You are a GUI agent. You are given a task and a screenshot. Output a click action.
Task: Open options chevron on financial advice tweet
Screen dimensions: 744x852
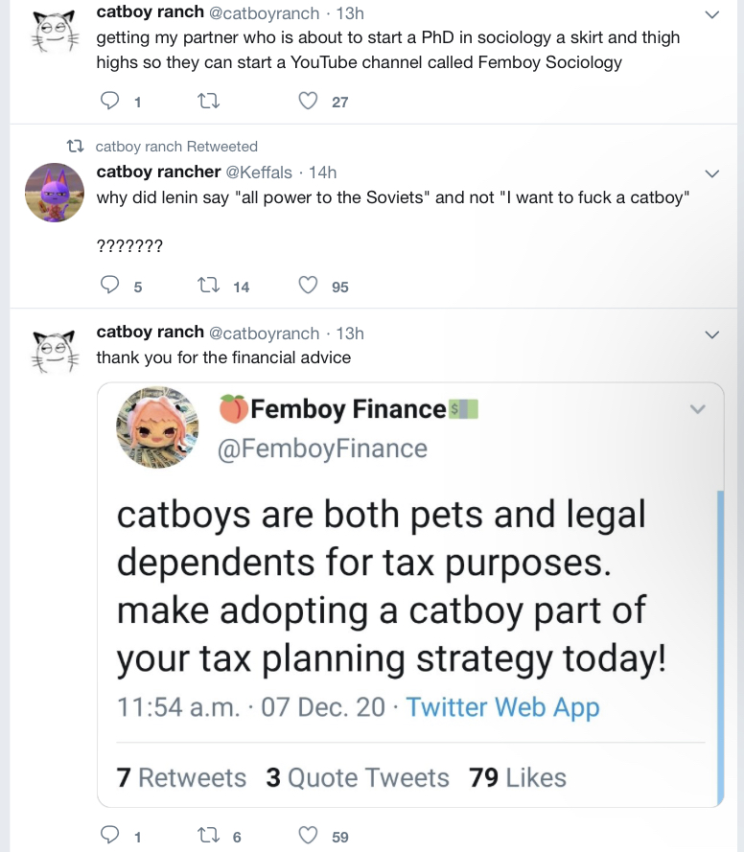(x=711, y=334)
